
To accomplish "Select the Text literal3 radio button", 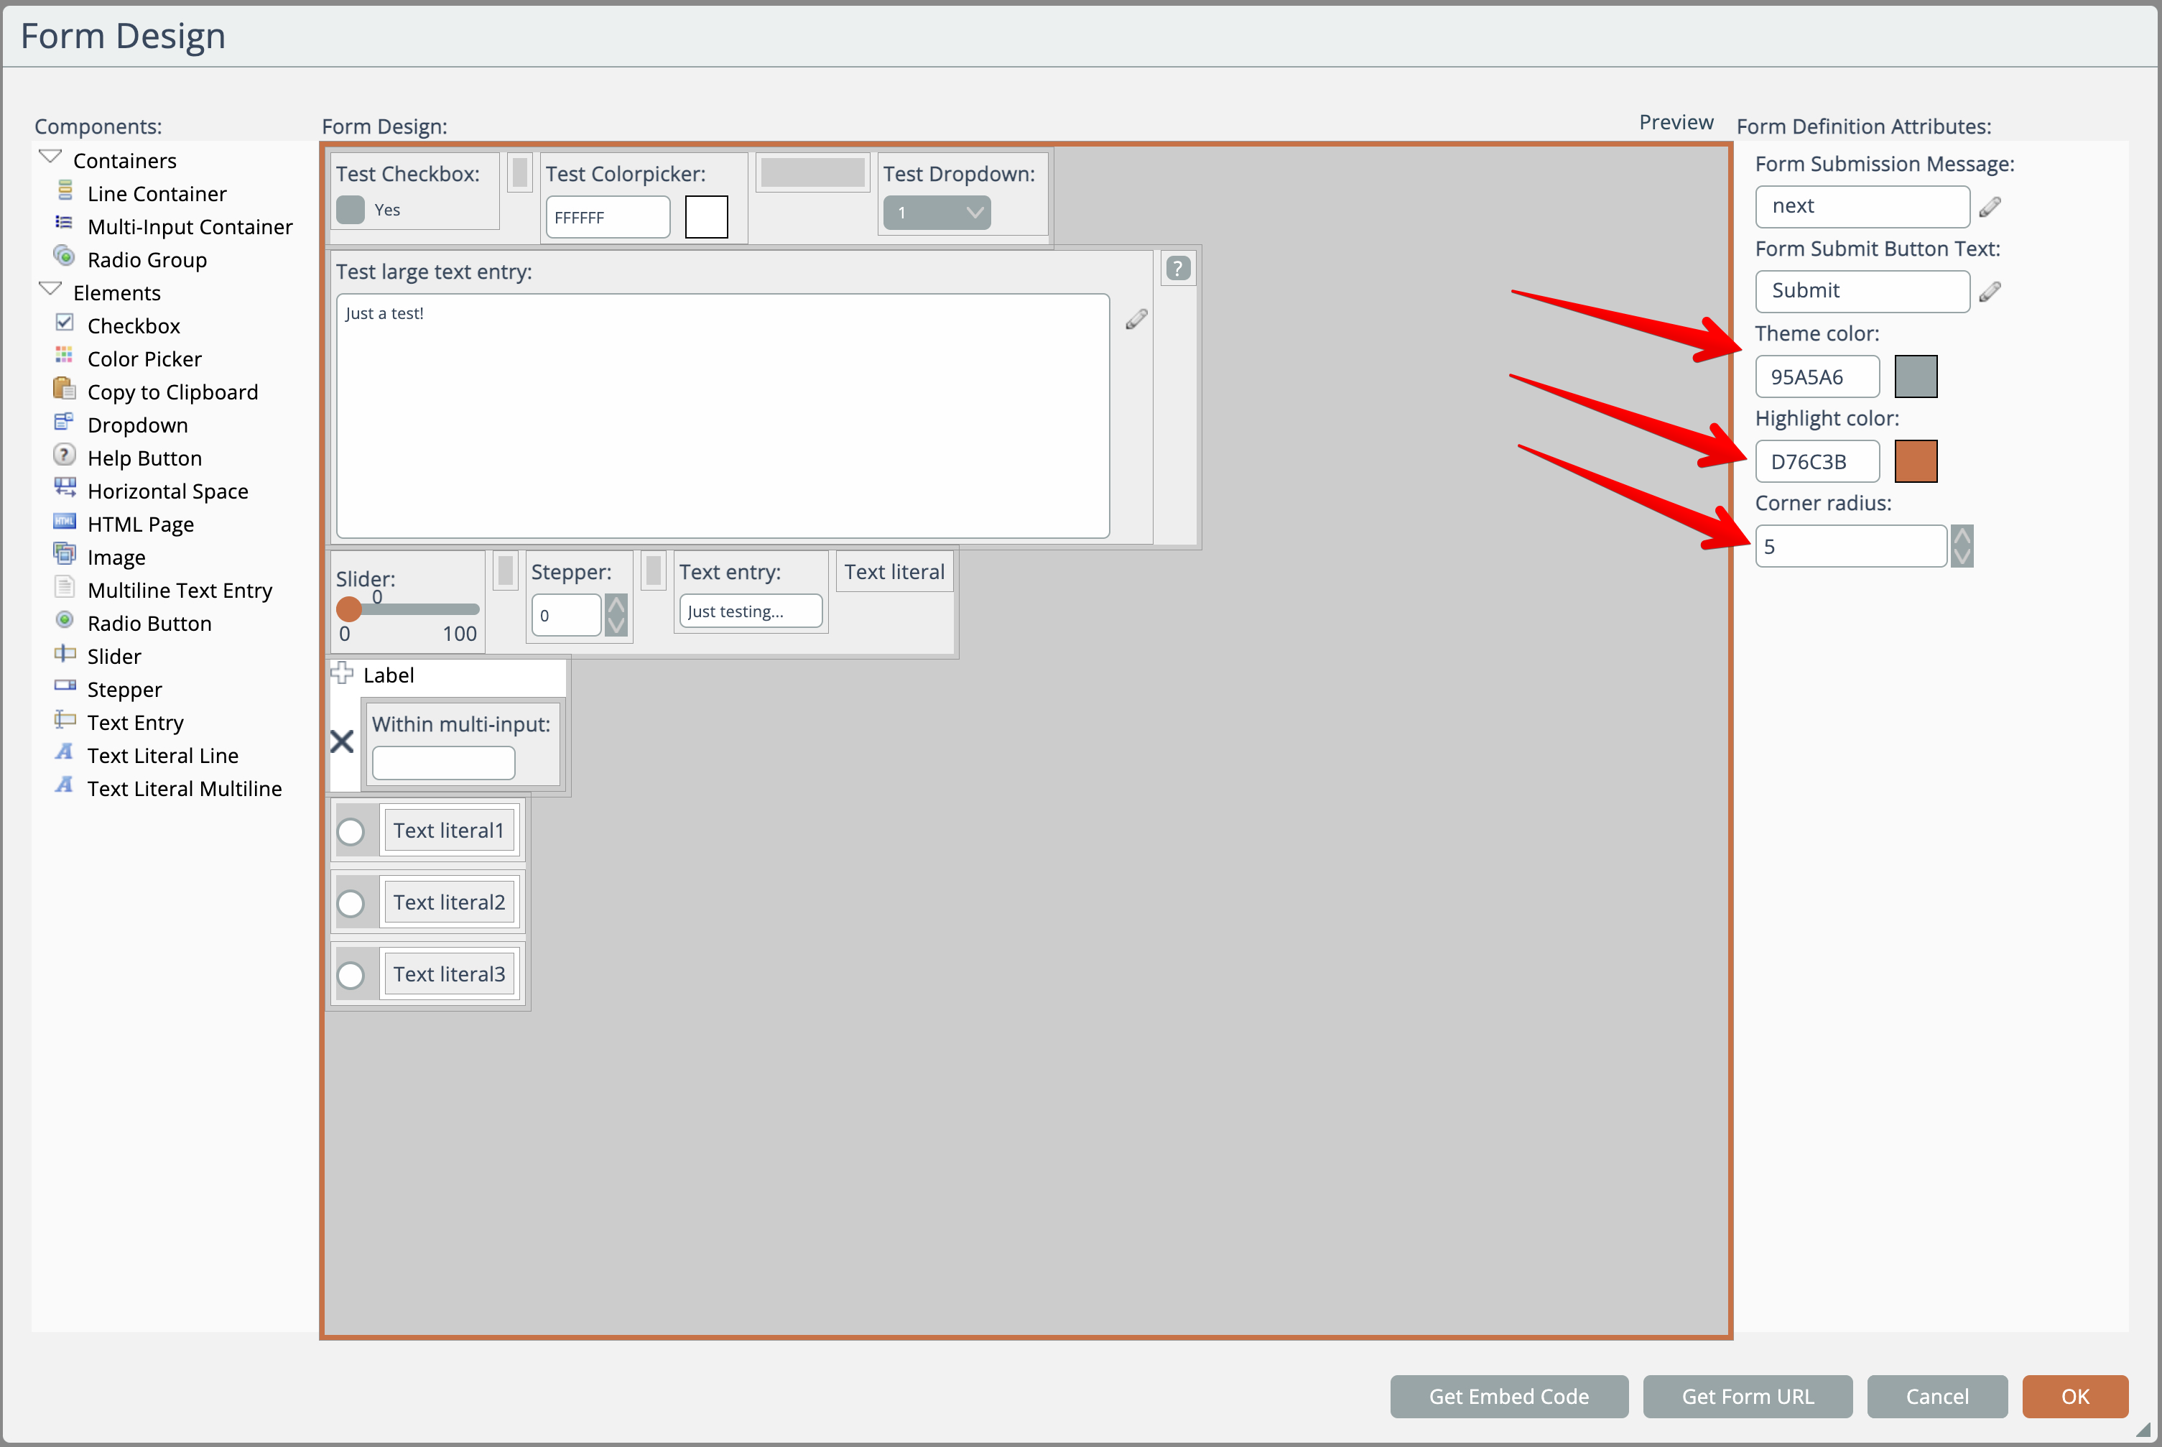I will coord(351,974).
